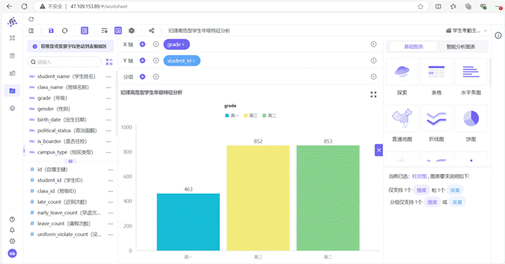Open more options for grade field
505x264 pixels.
coord(109,98)
